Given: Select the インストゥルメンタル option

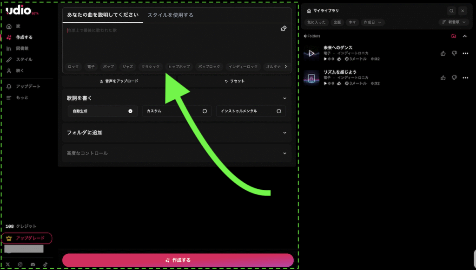Looking at the screenshot, I should [251, 111].
